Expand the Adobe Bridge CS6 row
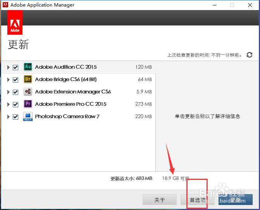Viewport: 260px width, 210px height. 8,80
